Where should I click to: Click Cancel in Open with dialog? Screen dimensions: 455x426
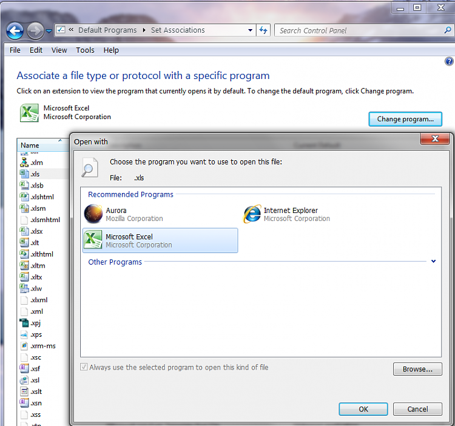pyautogui.click(x=417, y=409)
